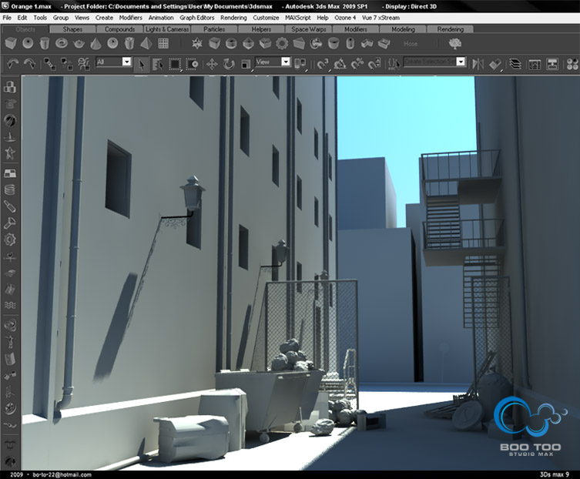Screen dimensions: 580x479
Task: Click the gear icon in left sidebar
Action: pos(10,239)
